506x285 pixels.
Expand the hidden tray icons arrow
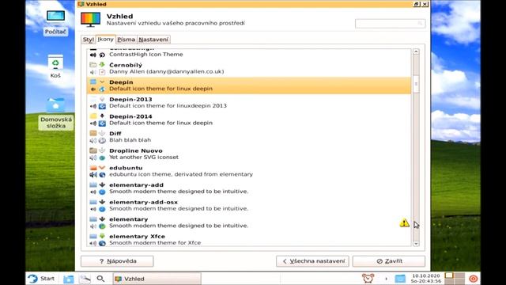[386, 279]
